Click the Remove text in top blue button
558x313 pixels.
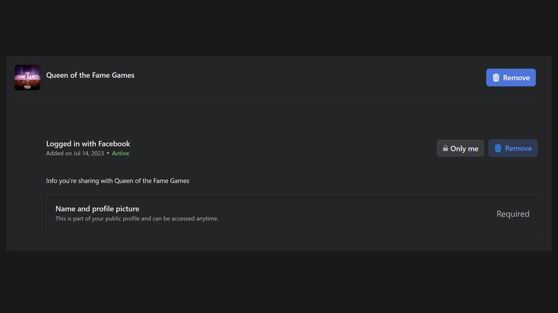coord(517,78)
